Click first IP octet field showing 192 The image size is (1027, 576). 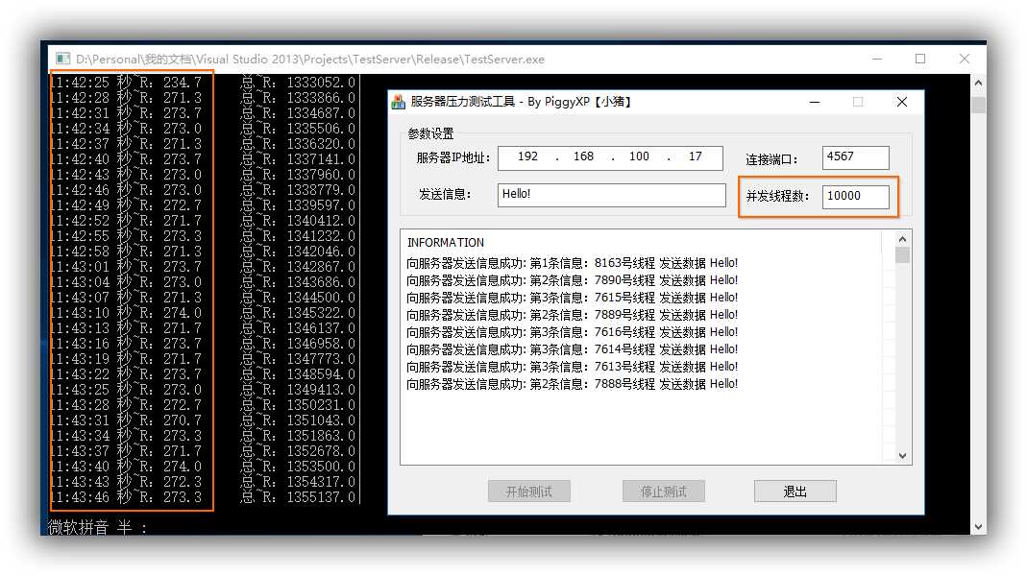click(x=527, y=157)
